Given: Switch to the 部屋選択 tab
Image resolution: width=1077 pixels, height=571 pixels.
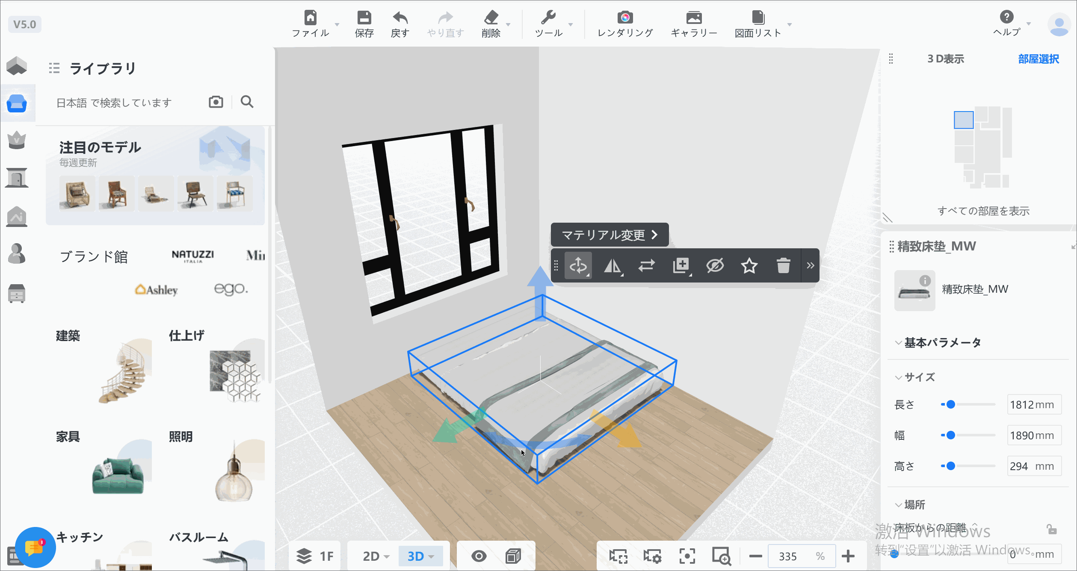Looking at the screenshot, I should pyautogui.click(x=1039, y=59).
